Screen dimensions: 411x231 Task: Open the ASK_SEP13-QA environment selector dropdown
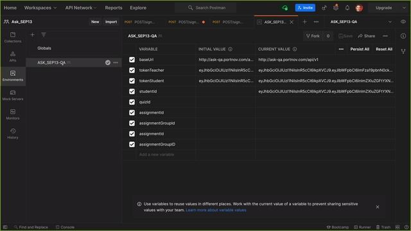coord(360,22)
